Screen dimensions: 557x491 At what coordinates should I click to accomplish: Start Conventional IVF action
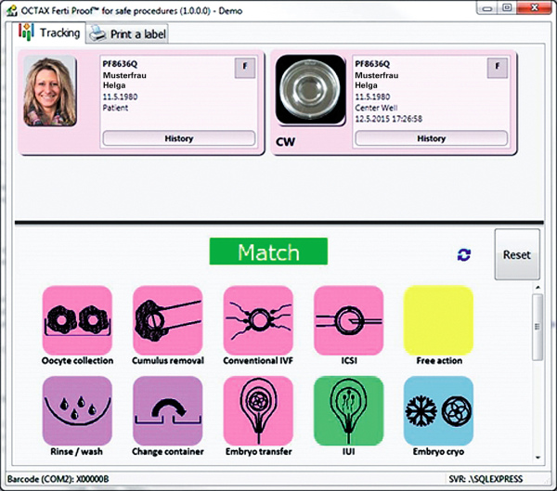(258, 320)
